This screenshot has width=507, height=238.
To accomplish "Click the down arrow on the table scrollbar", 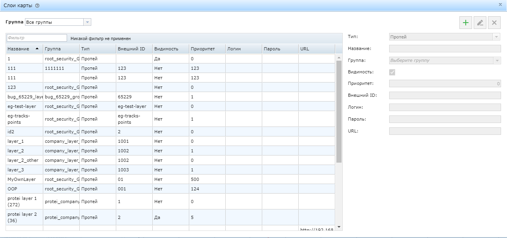I will tap(338, 227).
